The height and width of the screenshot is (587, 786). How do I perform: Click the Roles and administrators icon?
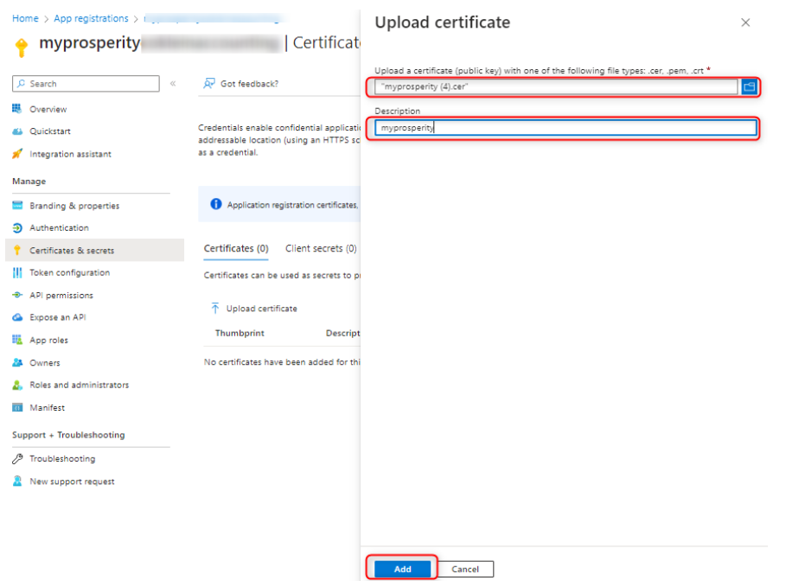click(x=17, y=385)
